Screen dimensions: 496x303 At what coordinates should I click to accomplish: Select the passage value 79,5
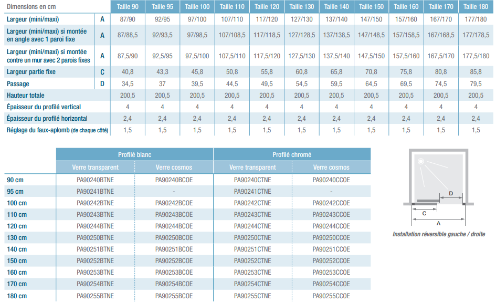(476, 84)
